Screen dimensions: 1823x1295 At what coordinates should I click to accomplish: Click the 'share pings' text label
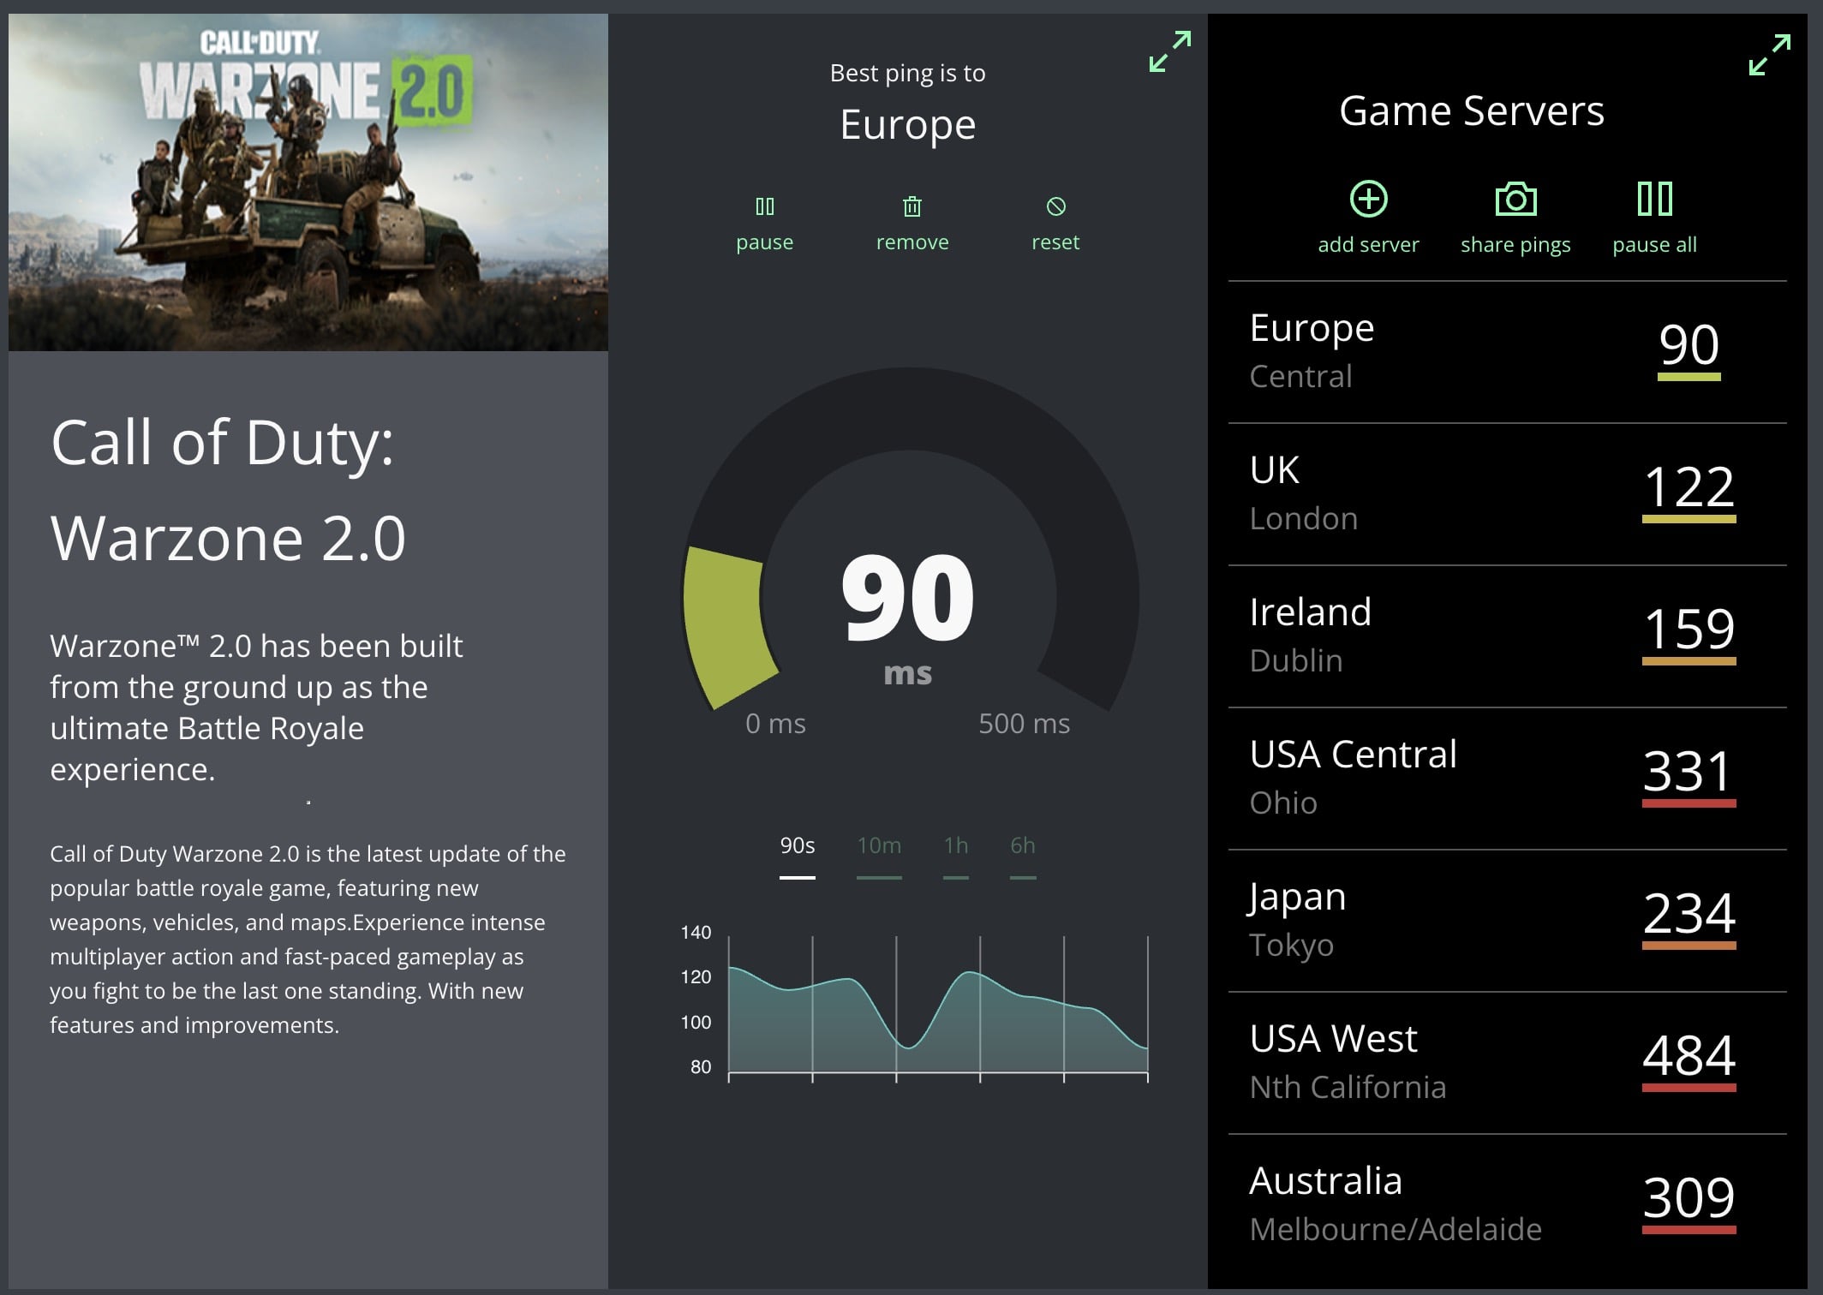[x=1515, y=246]
